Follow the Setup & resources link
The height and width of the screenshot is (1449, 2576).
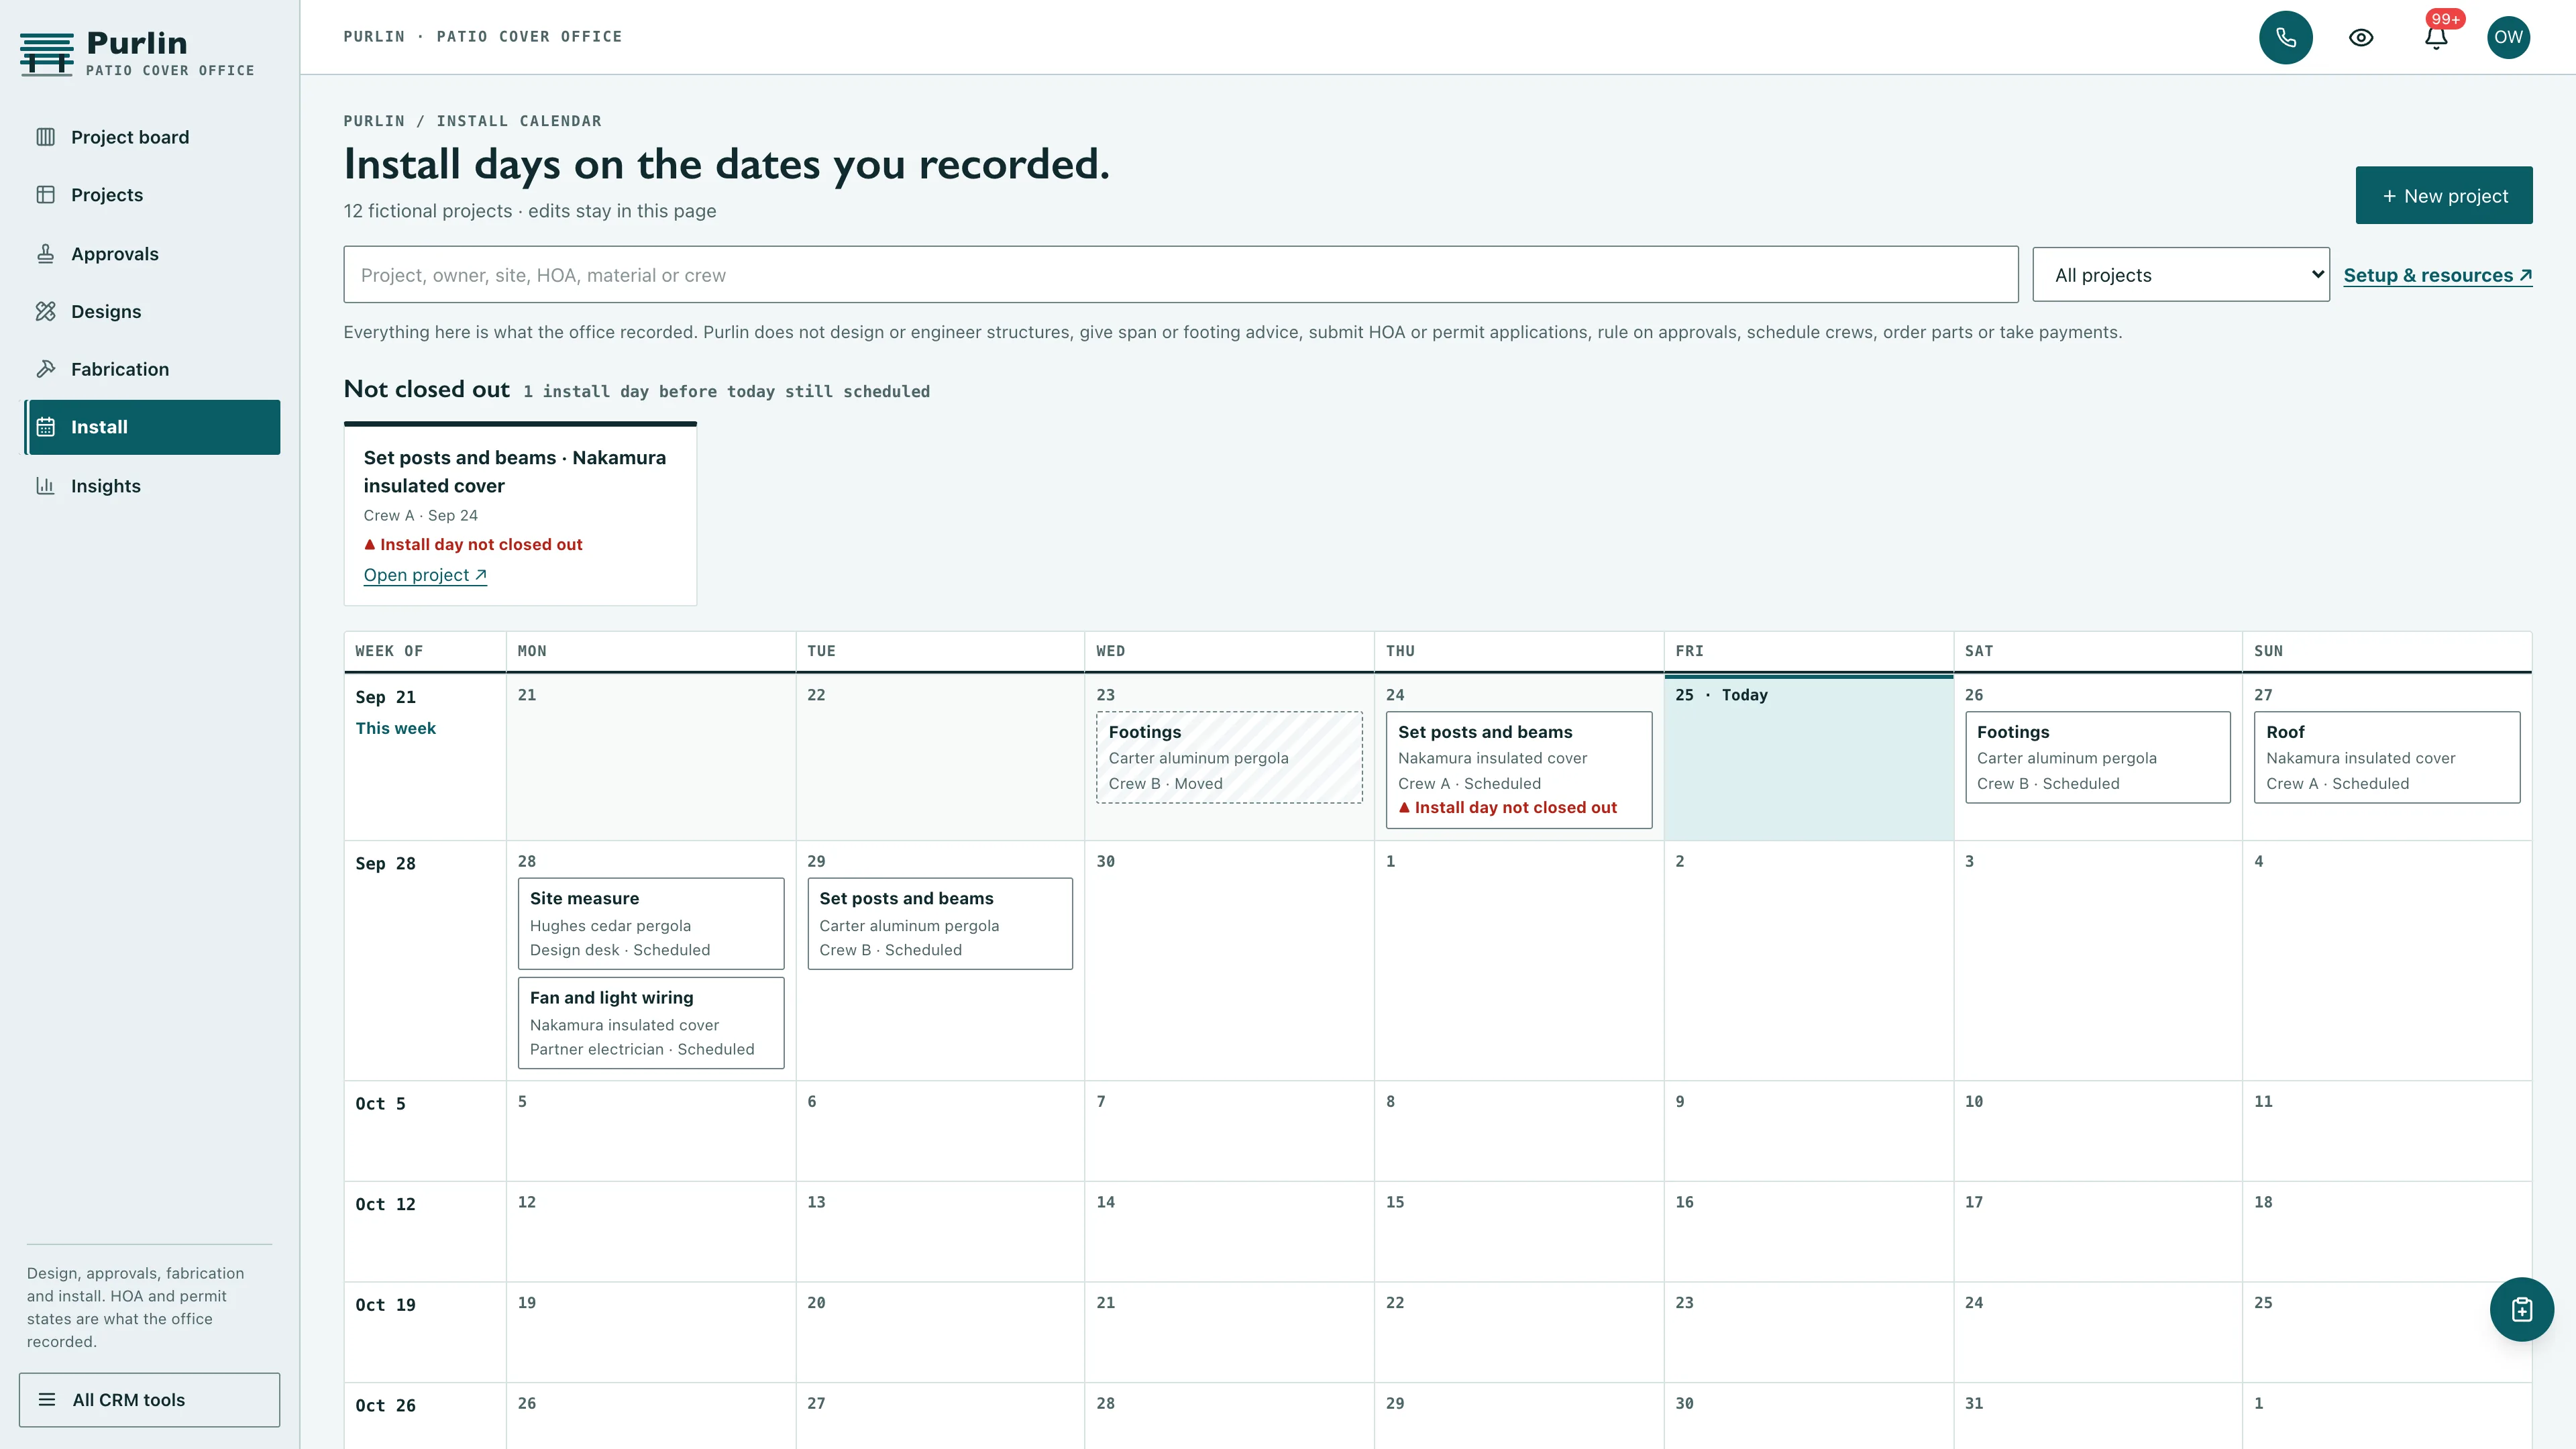pyautogui.click(x=2437, y=275)
